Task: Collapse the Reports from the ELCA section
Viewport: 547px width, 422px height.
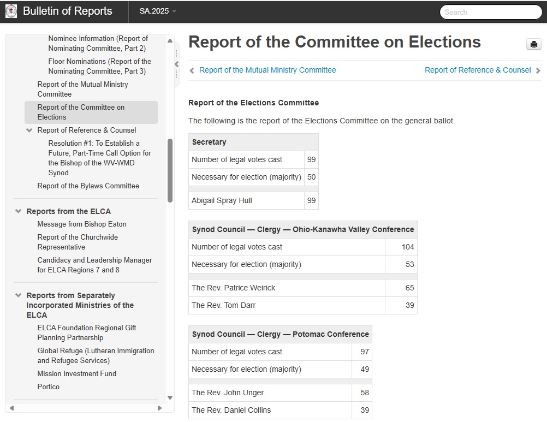Action: point(19,211)
